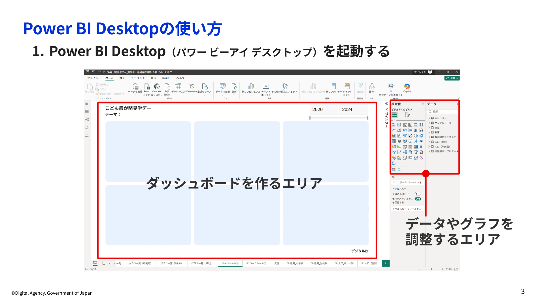Open the ヘルプ ribbon tab
Viewport: 544px width, 306px height.
[x=180, y=78]
